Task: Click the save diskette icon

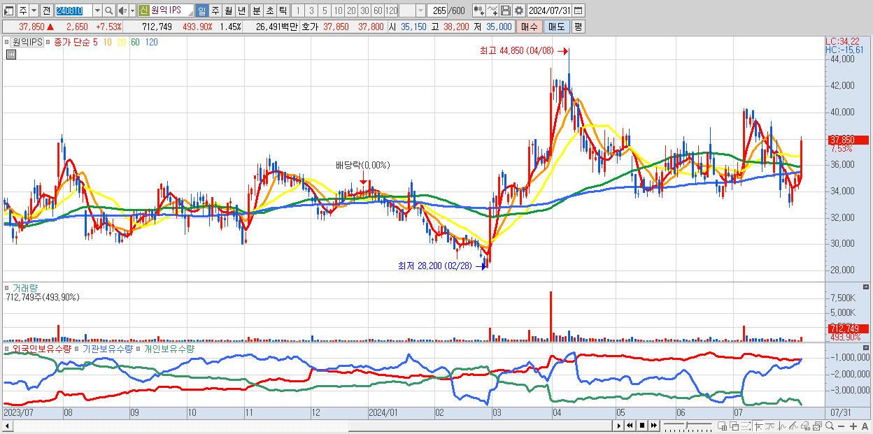Action: [506, 10]
